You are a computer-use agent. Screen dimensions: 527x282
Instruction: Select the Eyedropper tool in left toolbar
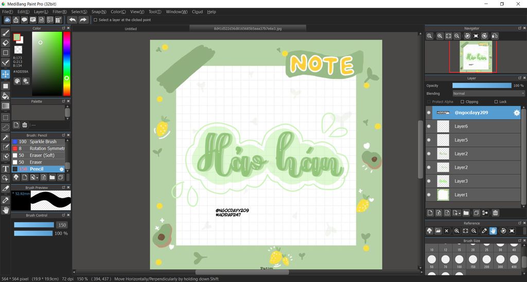point(5,200)
